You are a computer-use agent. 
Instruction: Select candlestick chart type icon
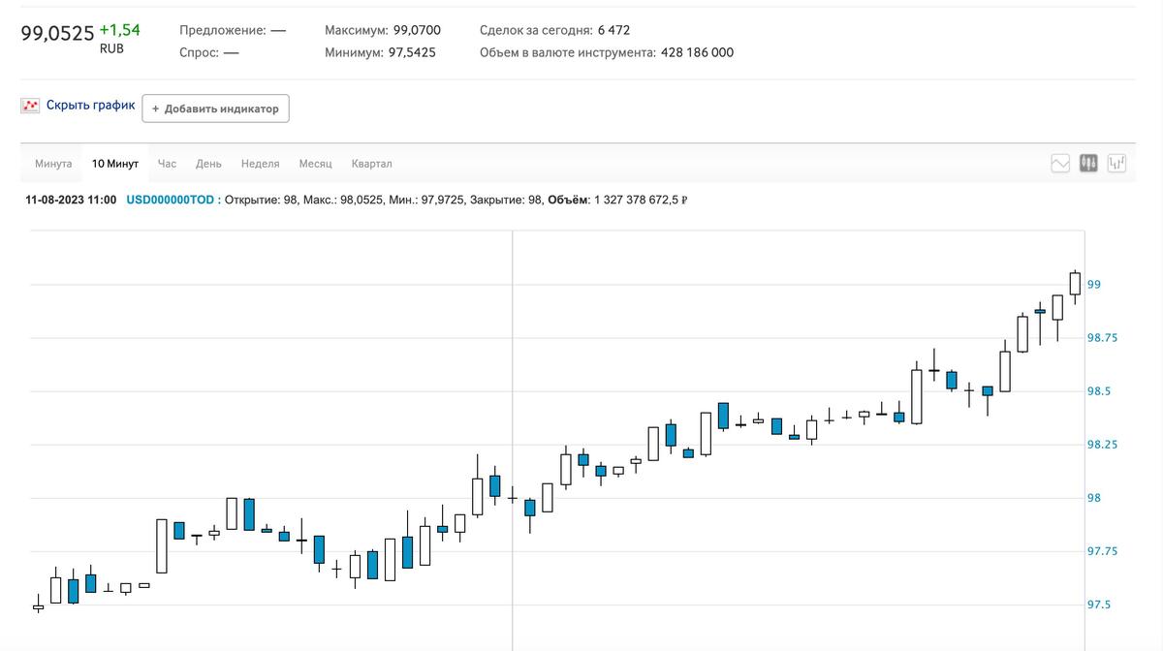[1088, 164]
